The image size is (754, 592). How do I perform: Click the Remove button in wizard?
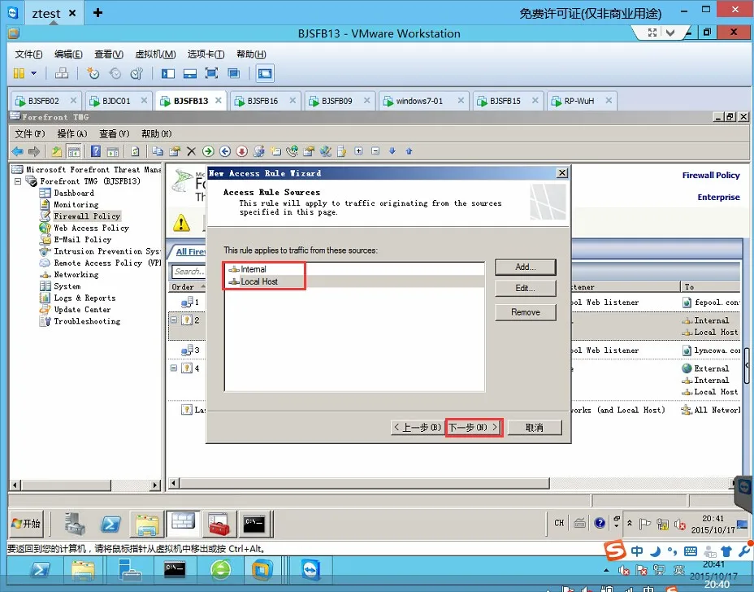coord(525,312)
